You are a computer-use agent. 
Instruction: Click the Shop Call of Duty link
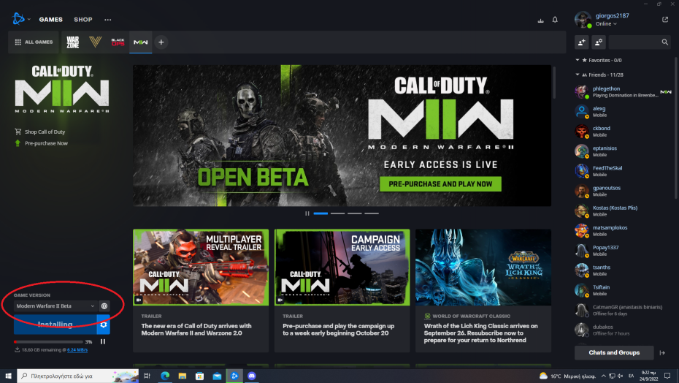coord(45,132)
